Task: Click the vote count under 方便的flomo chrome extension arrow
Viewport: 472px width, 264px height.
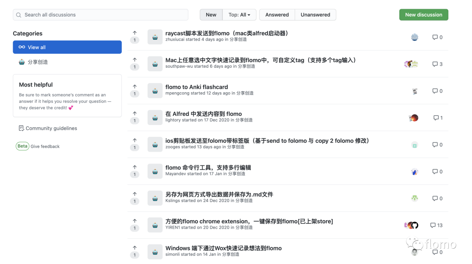Action: pyautogui.click(x=135, y=228)
